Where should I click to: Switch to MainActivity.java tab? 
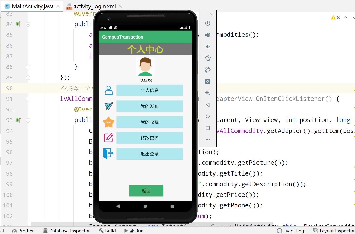pyautogui.click(x=33, y=6)
